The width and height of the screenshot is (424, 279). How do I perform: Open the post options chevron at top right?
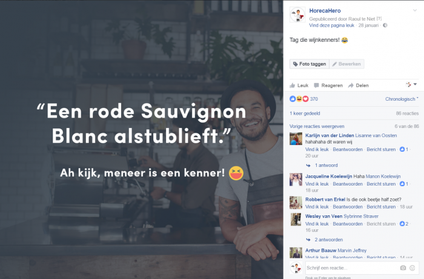(415, 10)
